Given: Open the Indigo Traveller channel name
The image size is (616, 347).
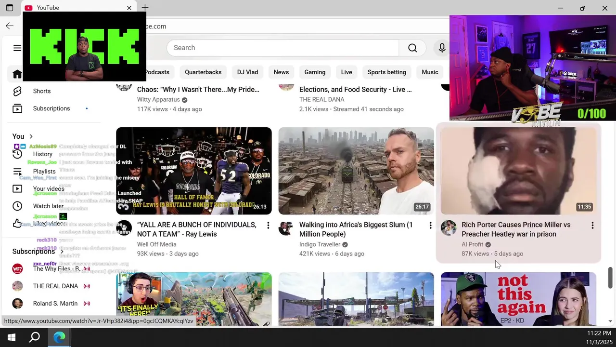Looking at the screenshot, I should coord(320,244).
